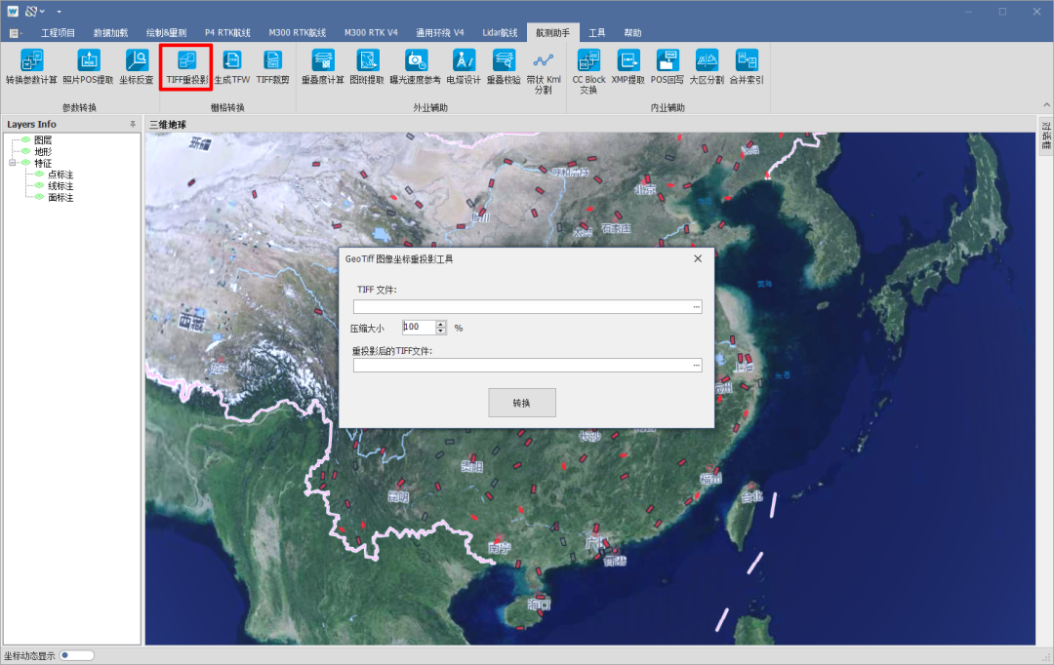
Task: Switch to the 工程项目 tab
Action: pyautogui.click(x=58, y=33)
